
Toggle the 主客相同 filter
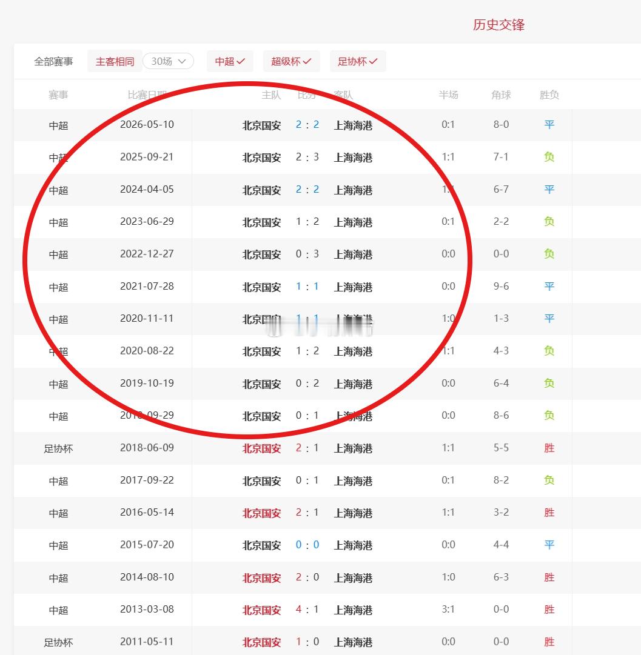pos(115,61)
